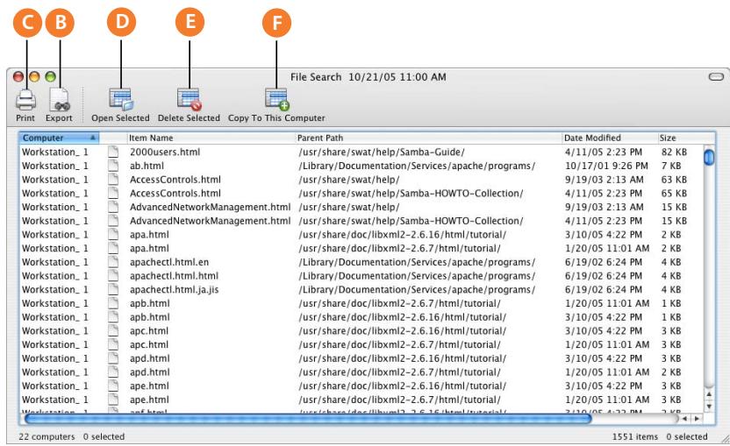Toggle toolbar with the pill button
This screenshot has height=446, width=730.
pos(716,77)
